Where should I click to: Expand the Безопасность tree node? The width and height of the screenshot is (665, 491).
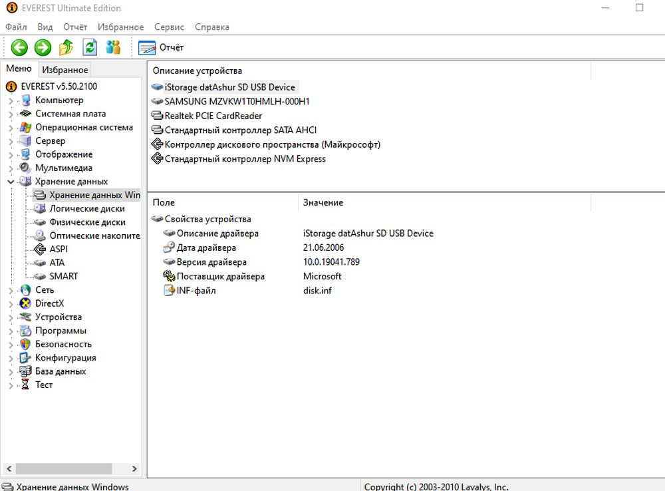[x=11, y=345]
